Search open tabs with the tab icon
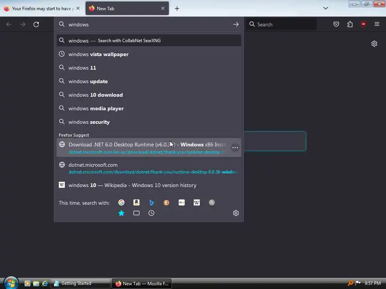This screenshot has width=386, height=289. [136, 213]
